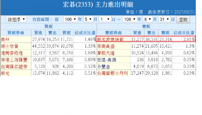The height and width of the screenshot is (115, 202).
Task: Select value 7,166 in 香港上海匯豐 row
Action: coord(68,59)
